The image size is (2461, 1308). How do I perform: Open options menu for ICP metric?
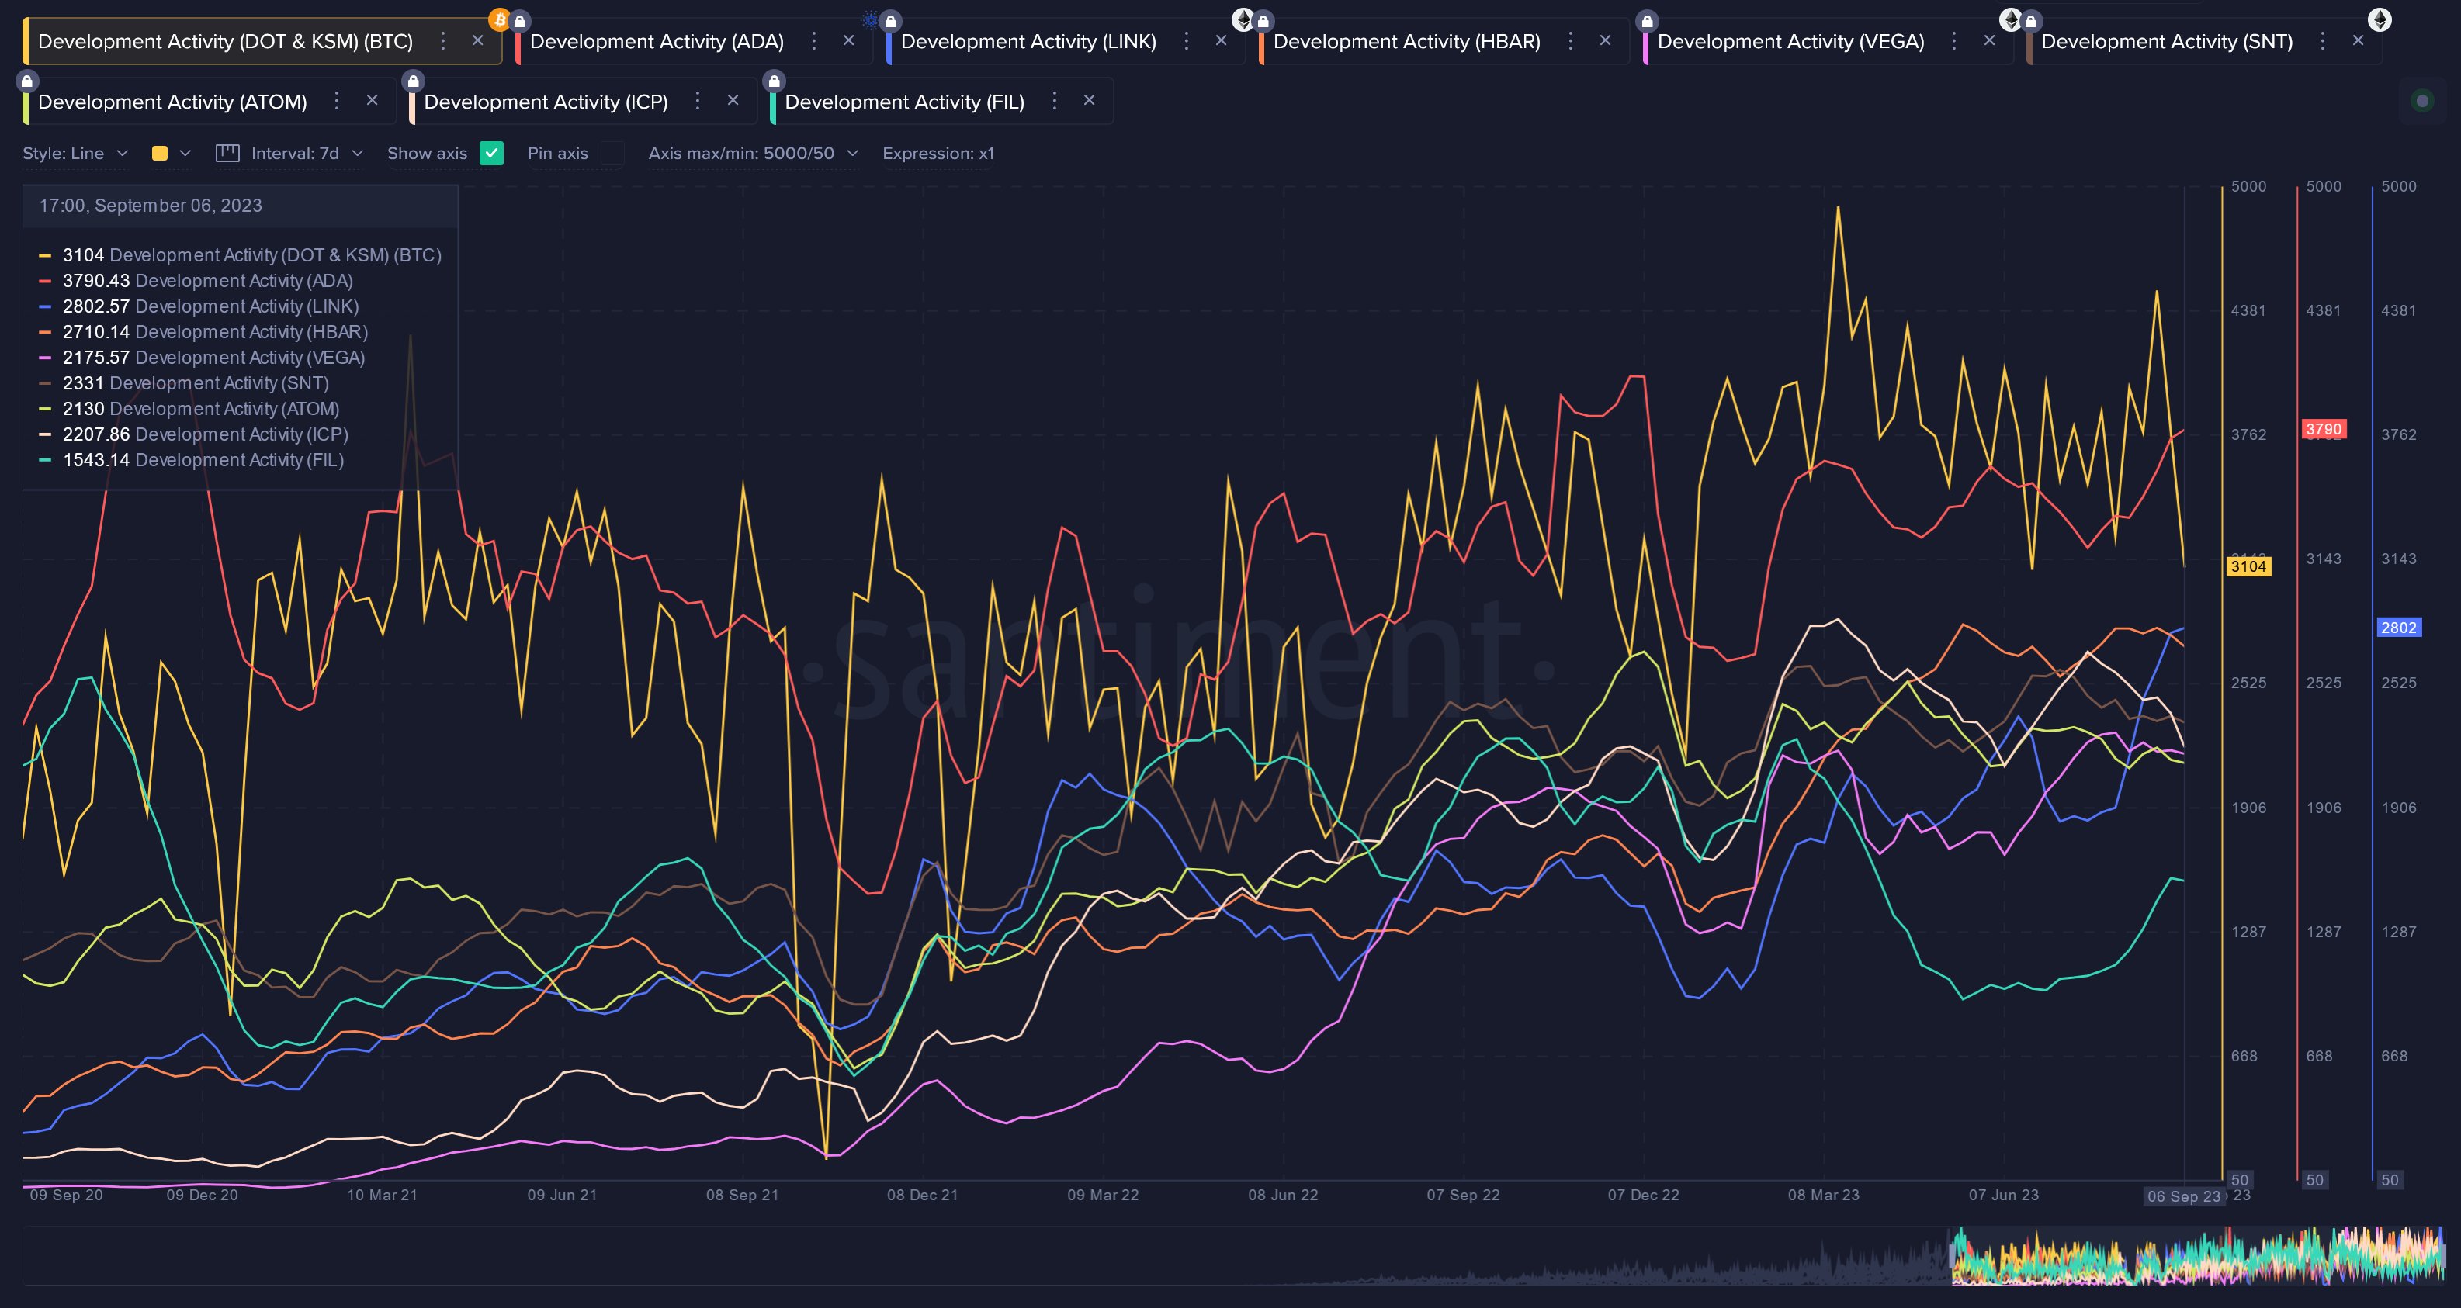point(698,100)
